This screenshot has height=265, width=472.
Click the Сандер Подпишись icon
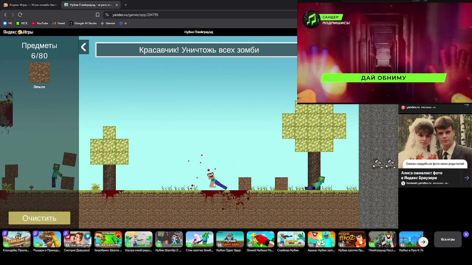[311, 20]
